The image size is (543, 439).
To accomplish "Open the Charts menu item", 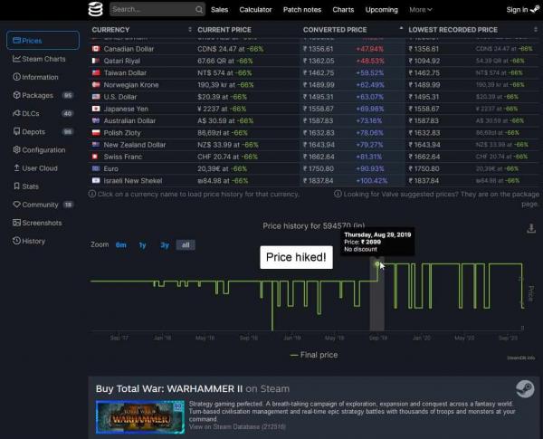I will pyautogui.click(x=343, y=10).
